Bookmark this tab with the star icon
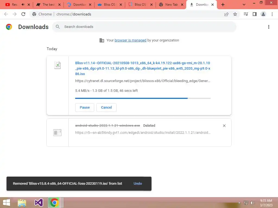The image size is (278, 208). [x=235, y=14]
